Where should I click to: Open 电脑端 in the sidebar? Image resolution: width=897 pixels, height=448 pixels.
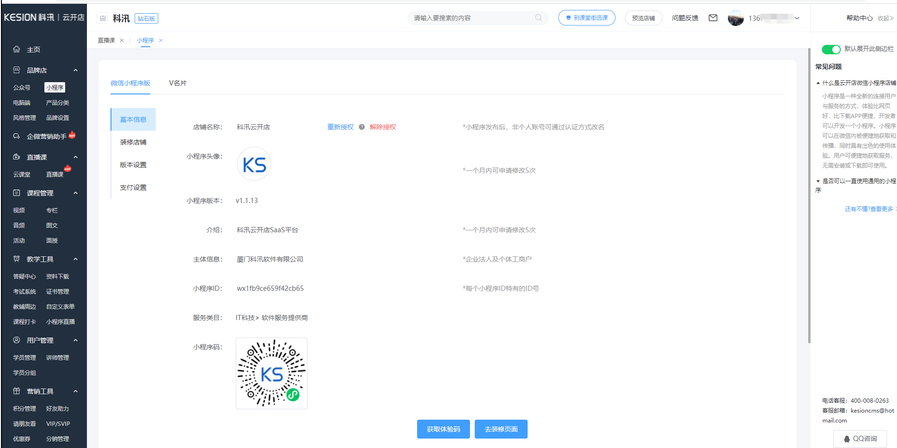(x=22, y=102)
